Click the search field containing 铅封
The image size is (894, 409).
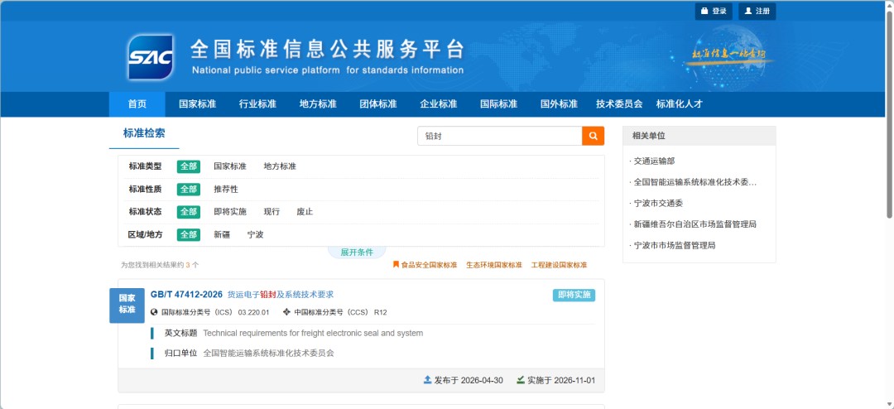click(499, 136)
